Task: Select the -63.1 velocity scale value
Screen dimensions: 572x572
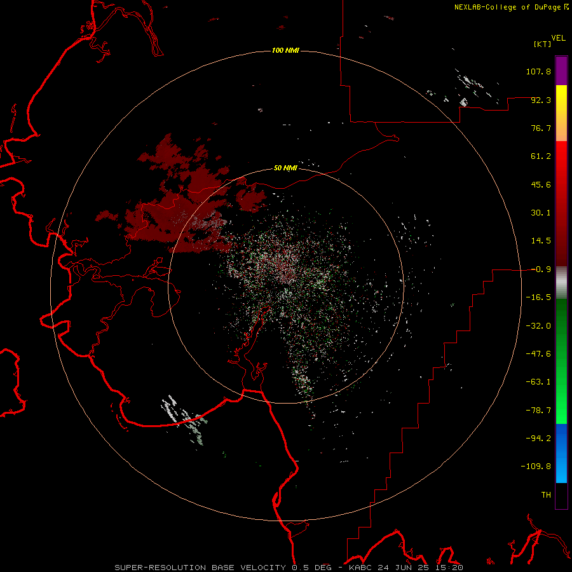Action: pyautogui.click(x=538, y=382)
